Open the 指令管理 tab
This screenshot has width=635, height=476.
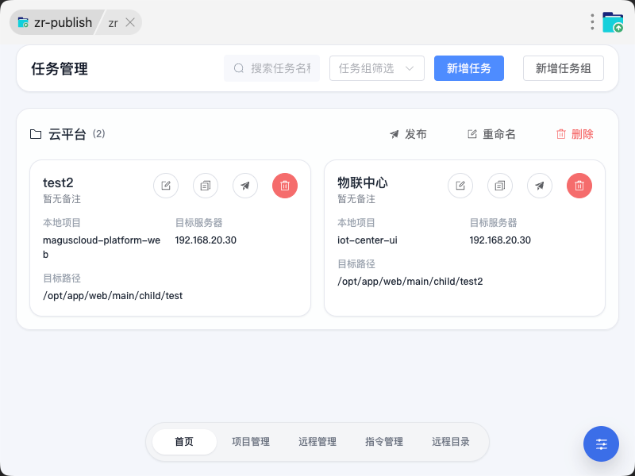pos(384,442)
